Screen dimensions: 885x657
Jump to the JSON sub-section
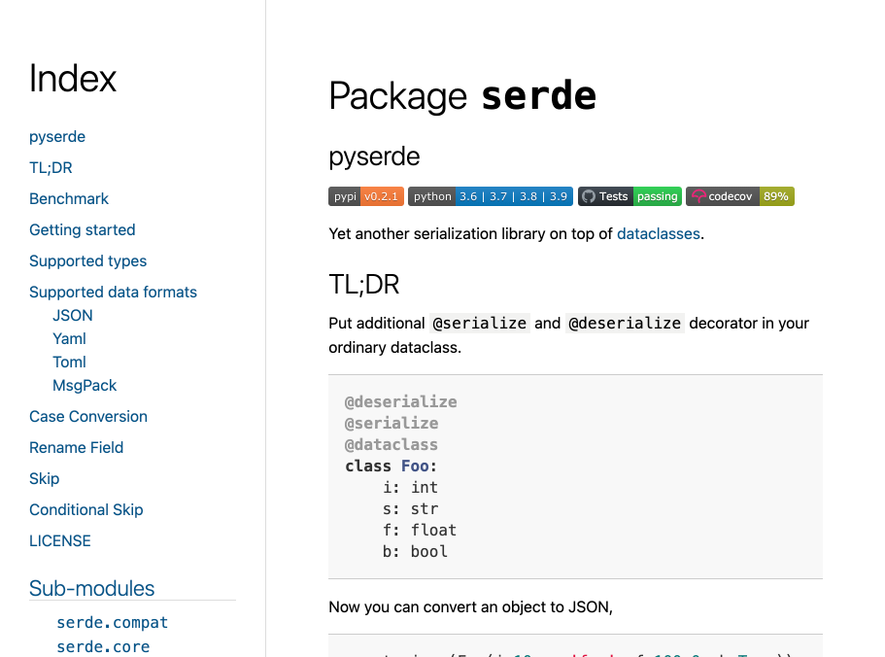72,315
